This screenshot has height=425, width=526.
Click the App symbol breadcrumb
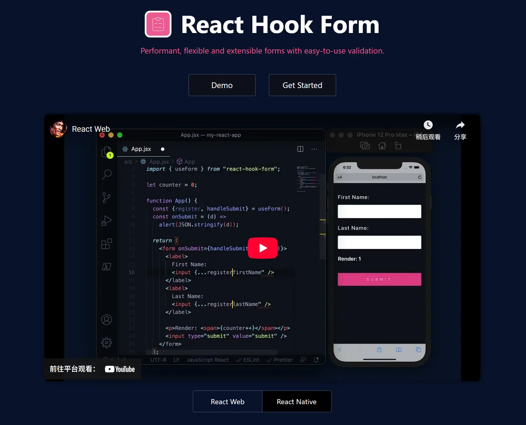(x=186, y=162)
